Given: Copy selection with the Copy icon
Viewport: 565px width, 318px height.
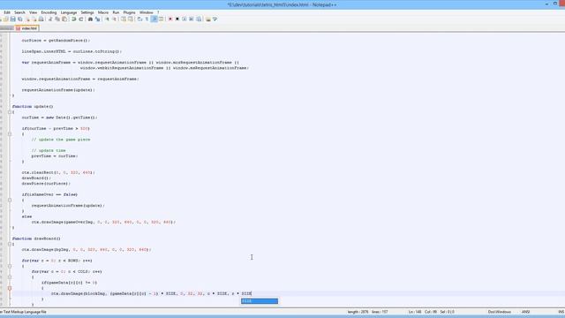Looking at the screenshot, I should click(57, 19).
